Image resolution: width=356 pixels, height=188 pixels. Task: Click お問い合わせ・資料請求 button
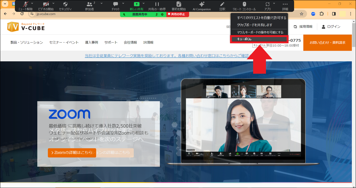[327, 43]
